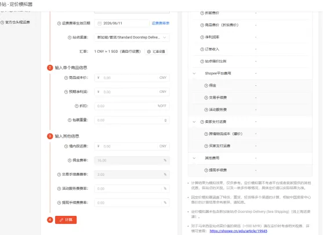323x235 pixels.
Task: Click help icon beside 商品成本价 label
Action: coord(66,78)
